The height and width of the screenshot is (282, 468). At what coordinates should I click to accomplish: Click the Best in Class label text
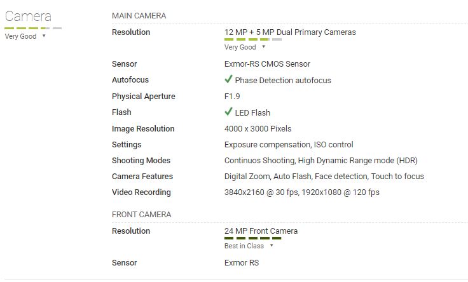click(244, 246)
